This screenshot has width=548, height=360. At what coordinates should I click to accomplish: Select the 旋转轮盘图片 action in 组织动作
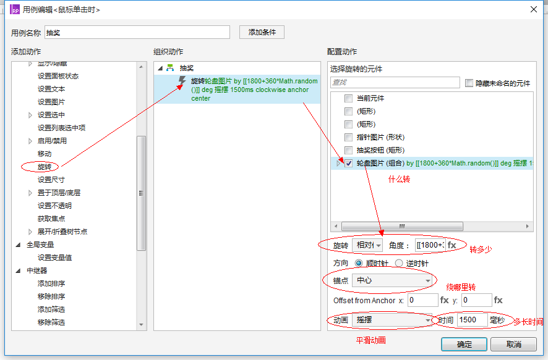[x=238, y=90]
